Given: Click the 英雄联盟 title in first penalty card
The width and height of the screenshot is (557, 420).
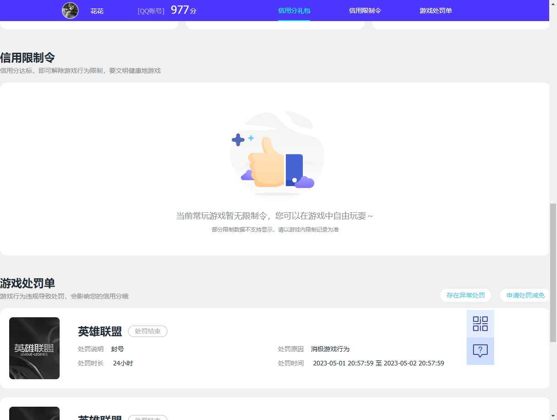Looking at the screenshot, I should tap(100, 332).
